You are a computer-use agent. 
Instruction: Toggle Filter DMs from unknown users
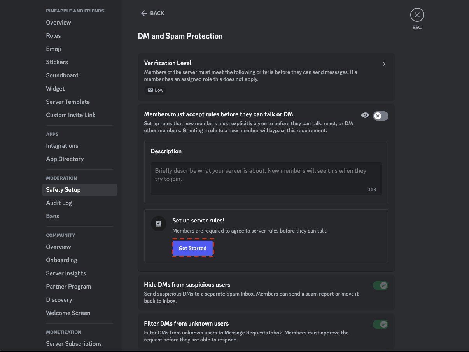pos(380,324)
